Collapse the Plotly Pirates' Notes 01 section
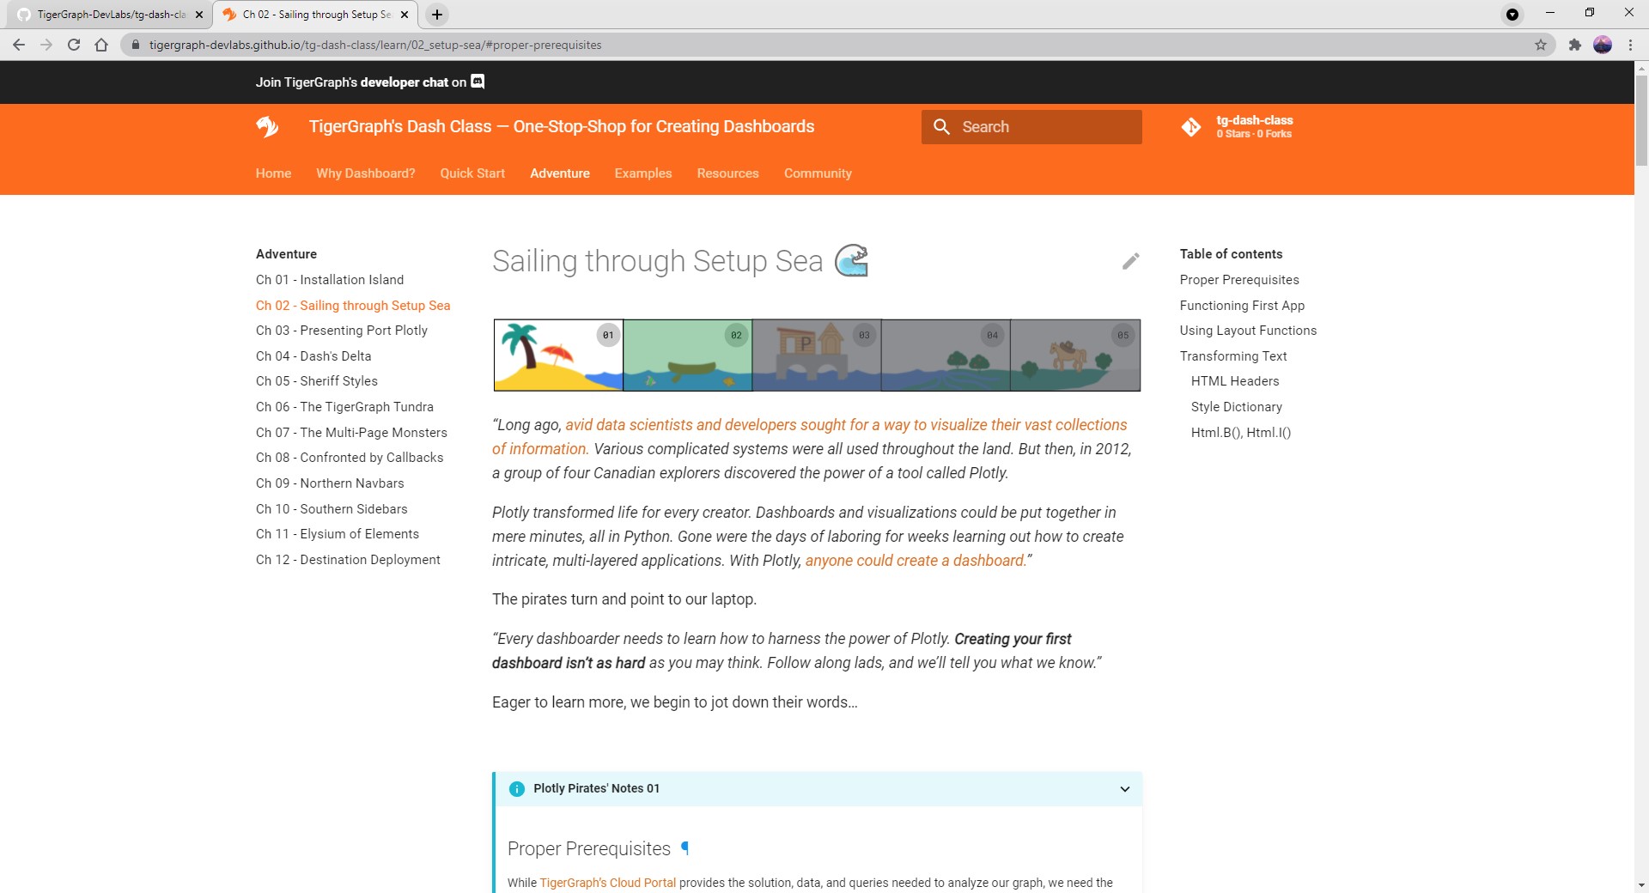The height and width of the screenshot is (893, 1649). 1124,789
